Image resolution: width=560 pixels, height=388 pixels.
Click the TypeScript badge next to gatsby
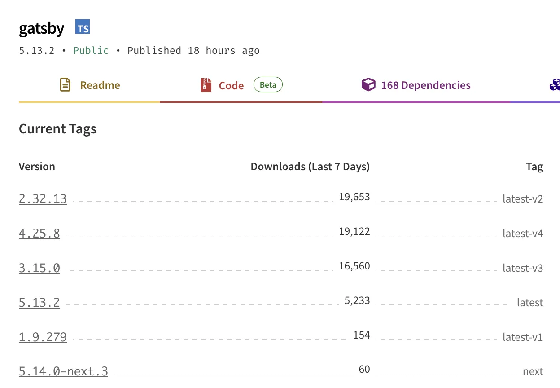coord(83,27)
